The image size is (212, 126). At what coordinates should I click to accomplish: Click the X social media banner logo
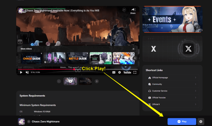click(188, 49)
